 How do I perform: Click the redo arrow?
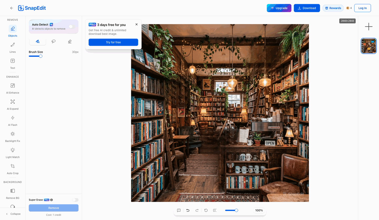tap(197, 210)
